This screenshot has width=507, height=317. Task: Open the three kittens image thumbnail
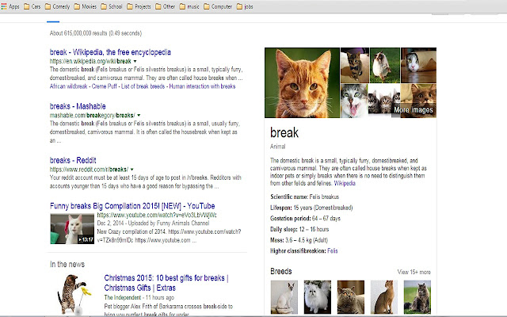384,101
